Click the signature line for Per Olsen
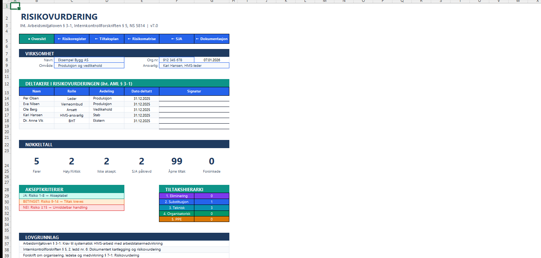541x258 pixels. (194, 98)
